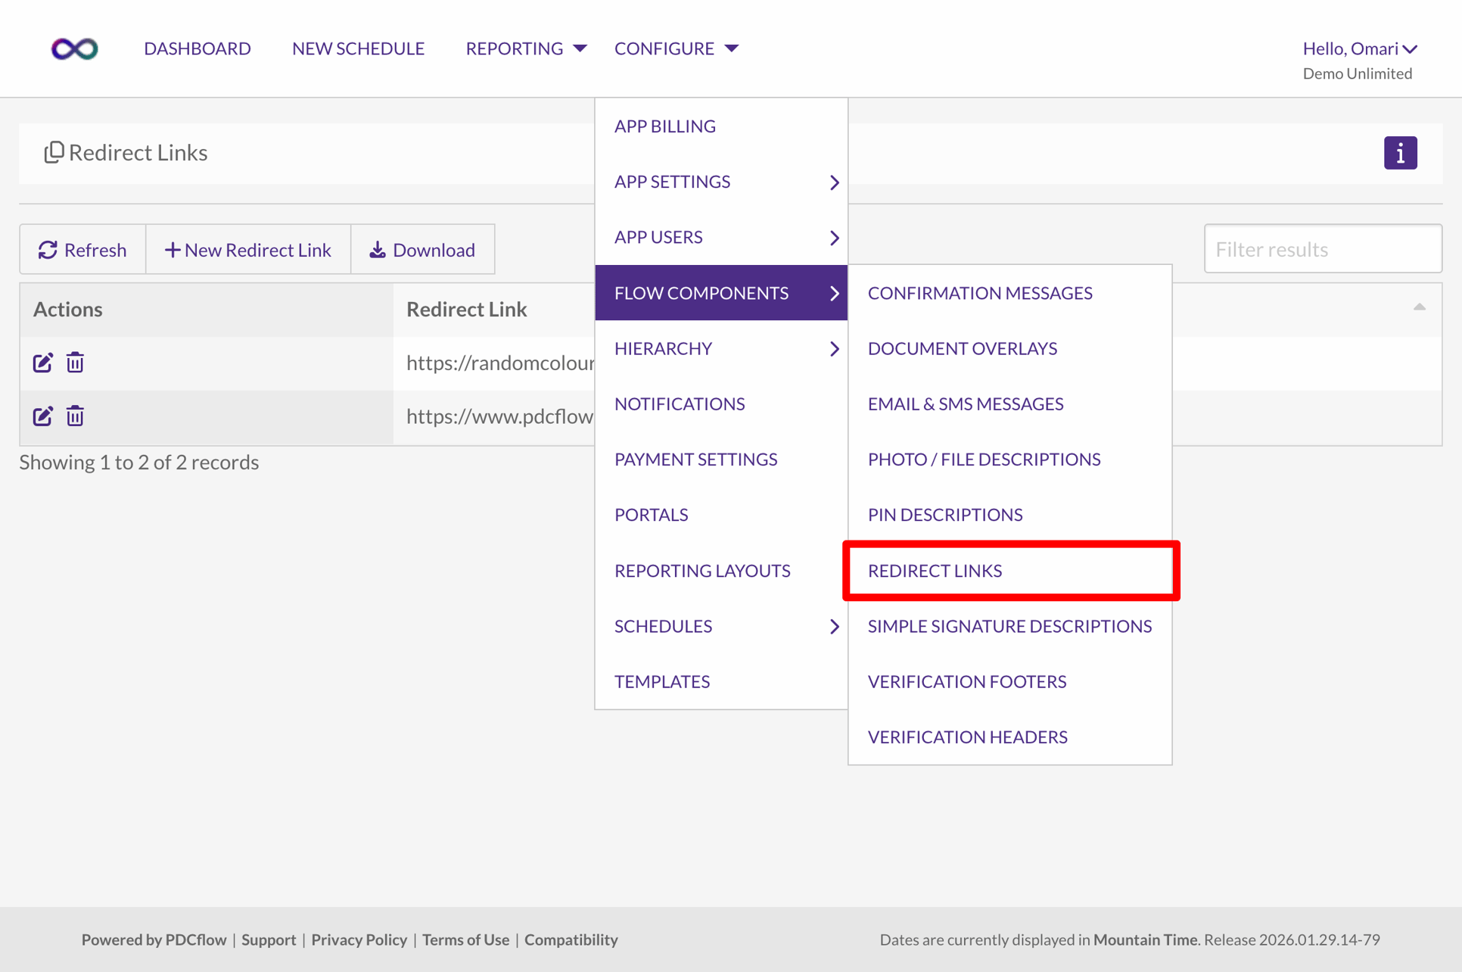Expand the Hierarchy submenu
Screen dimensions: 1462x972
[721, 348]
